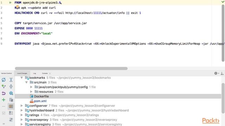Close the Console tab with its X
Viewport: 225px width, 126px height.
[x=50, y=73]
